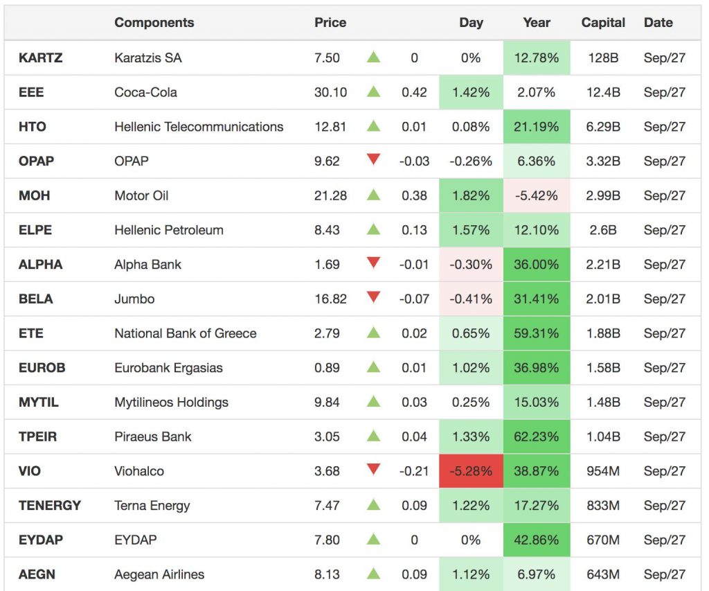709x591 pixels.
Task: Open the Date column header
Action: point(658,22)
